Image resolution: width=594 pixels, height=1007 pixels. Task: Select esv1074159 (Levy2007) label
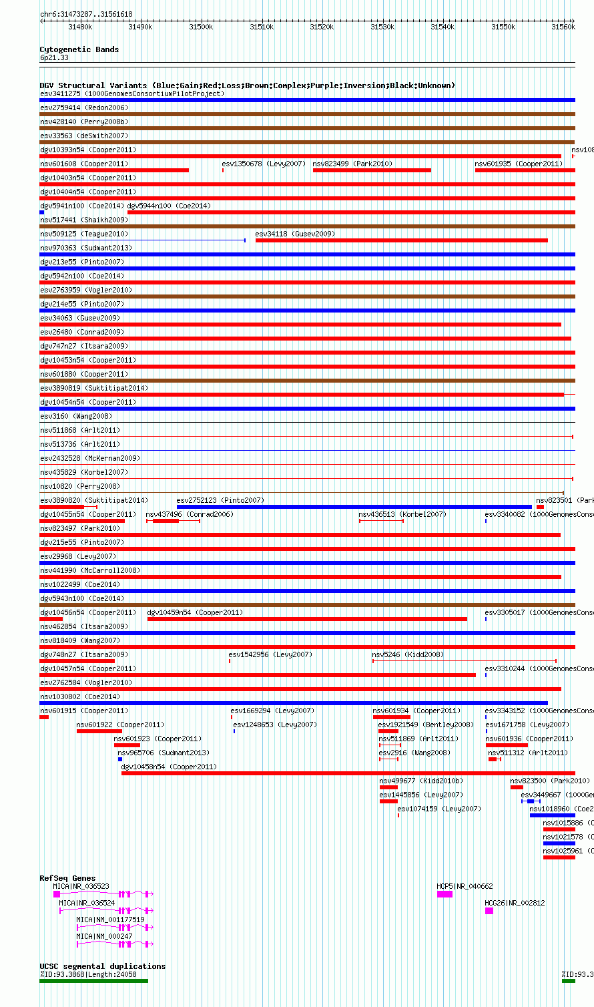click(439, 809)
